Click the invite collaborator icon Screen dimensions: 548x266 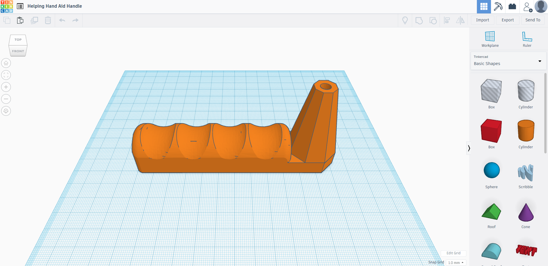(x=527, y=7)
